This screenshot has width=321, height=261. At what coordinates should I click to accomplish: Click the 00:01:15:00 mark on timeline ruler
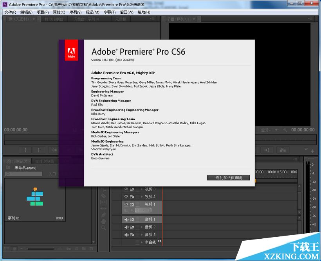point(277,172)
